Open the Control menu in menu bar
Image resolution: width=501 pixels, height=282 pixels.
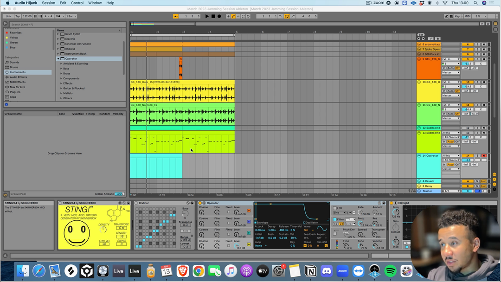(77, 3)
